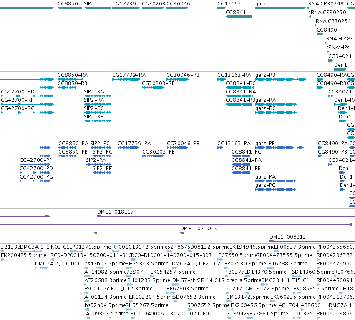Screen dimensions: 355x320
Task: Select the SIP2-RG transcript label
Action: click(x=94, y=92)
